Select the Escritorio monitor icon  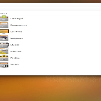[4, 32]
